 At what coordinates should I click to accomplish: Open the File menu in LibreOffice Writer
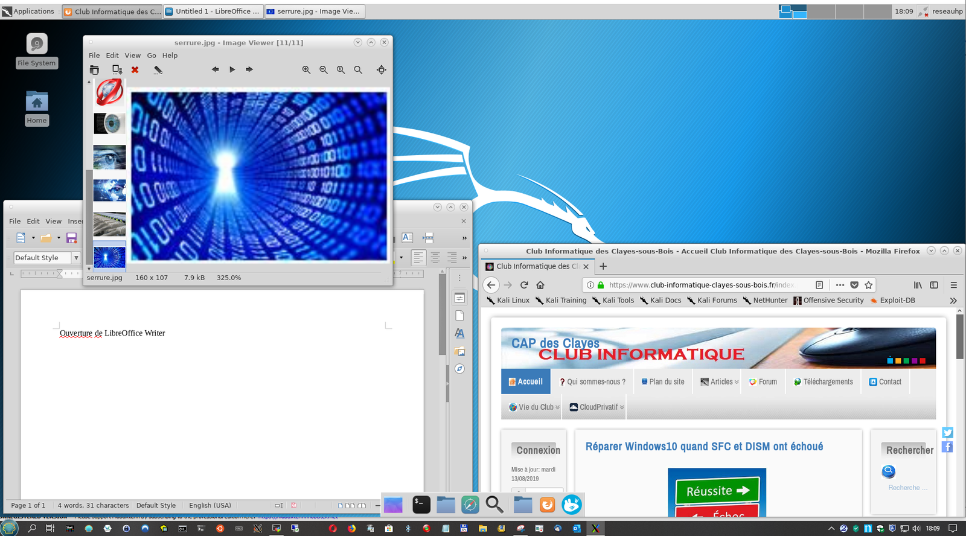pos(15,222)
